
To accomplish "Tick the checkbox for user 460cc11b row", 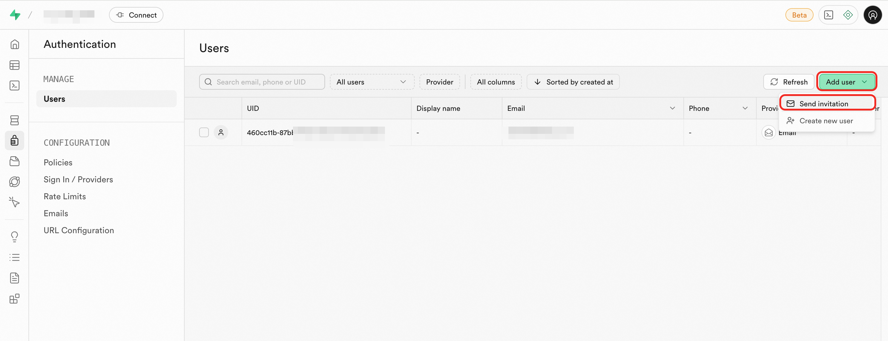I will click(204, 132).
